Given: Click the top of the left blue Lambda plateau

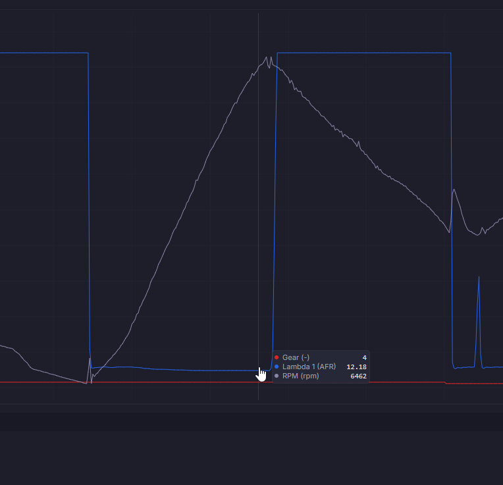Looking at the screenshot, I should pos(44,53).
